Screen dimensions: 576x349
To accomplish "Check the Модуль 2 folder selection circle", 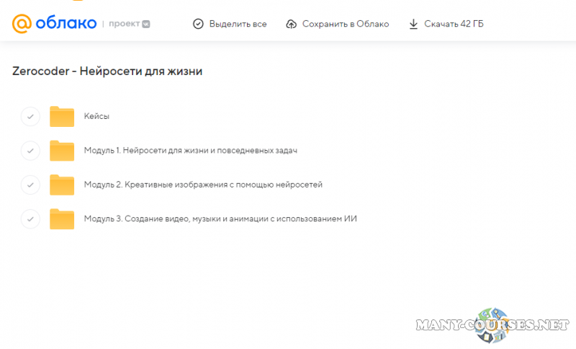I will [30, 185].
